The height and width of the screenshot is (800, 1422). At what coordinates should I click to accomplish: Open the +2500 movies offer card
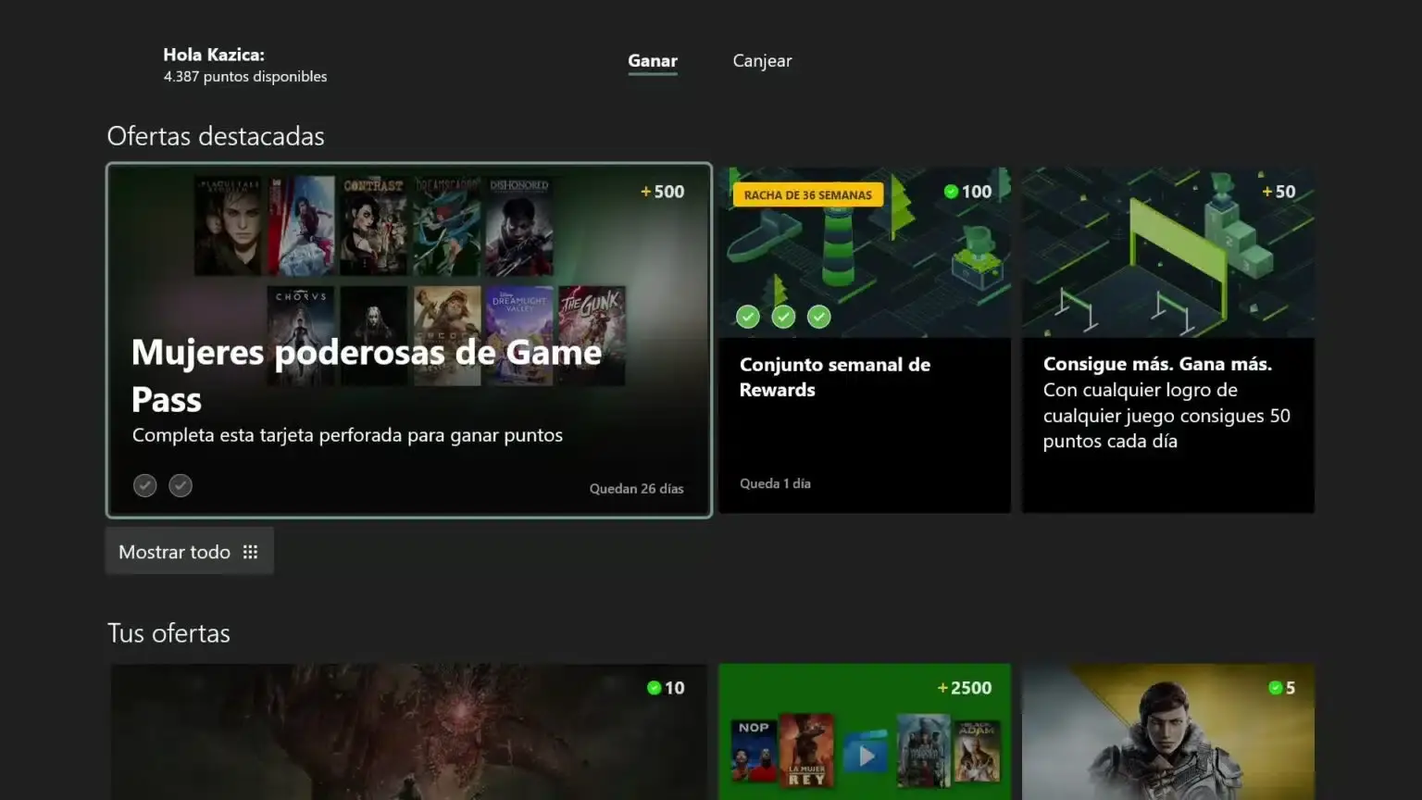(x=865, y=731)
